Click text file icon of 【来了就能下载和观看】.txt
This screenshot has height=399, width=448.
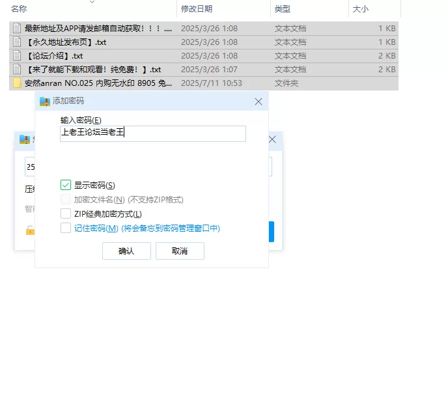click(x=17, y=70)
